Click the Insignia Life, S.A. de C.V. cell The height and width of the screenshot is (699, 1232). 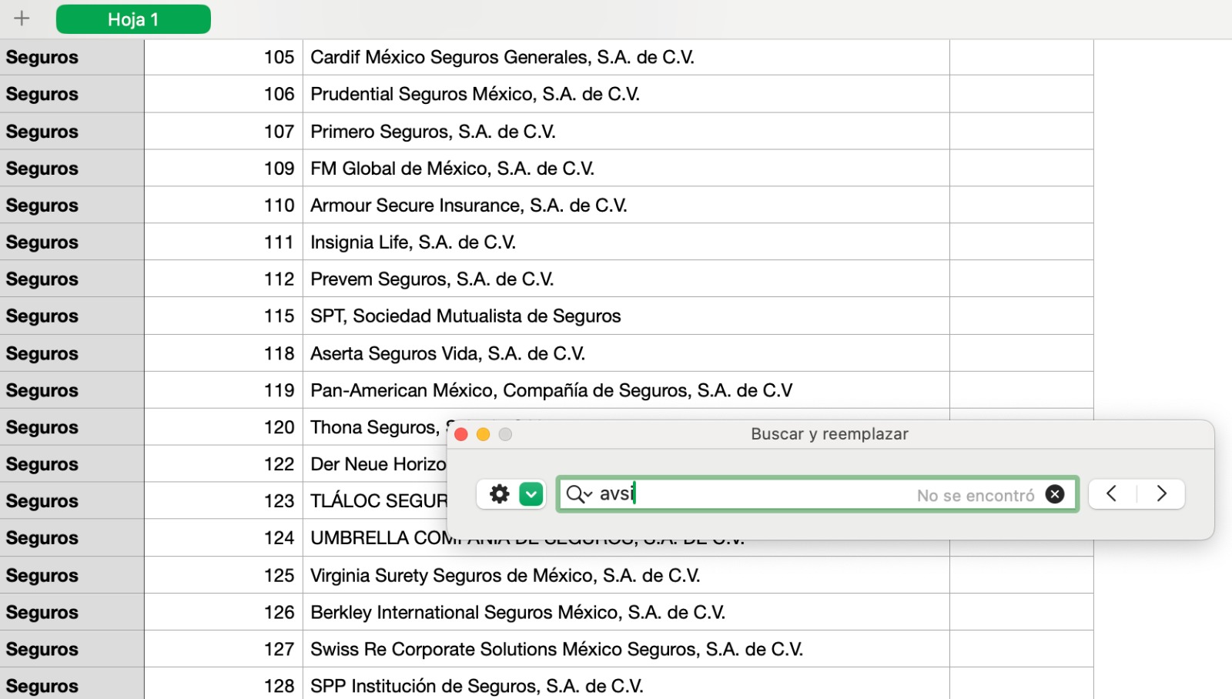tap(625, 242)
